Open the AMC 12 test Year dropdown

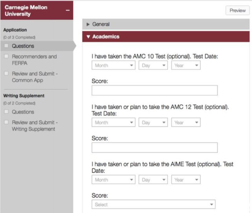186,122
